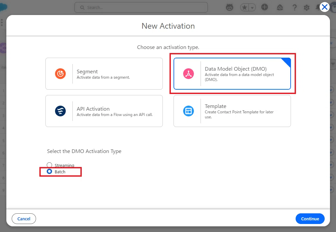Select the Streaming radio button

[49, 165]
